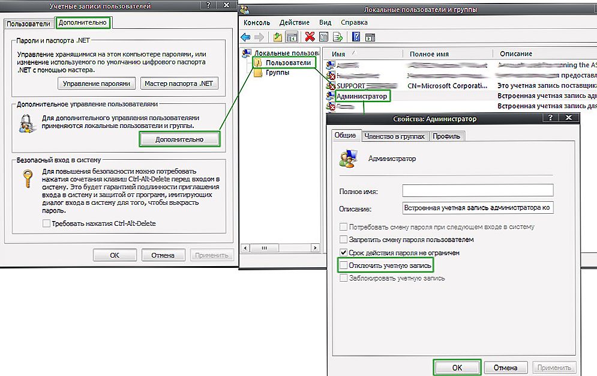The width and height of the screenshot is (597, 376).
Task: Click the Группы folder icon in tree
Action: (x=258, y=73)
